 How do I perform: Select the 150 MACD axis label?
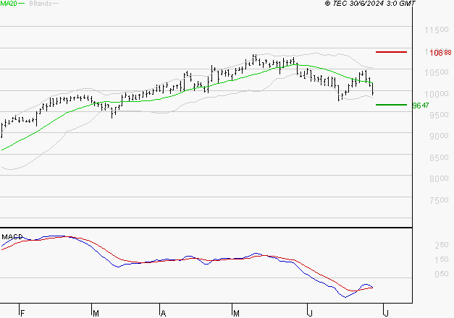pyautogui.click(x=442, y=259)
